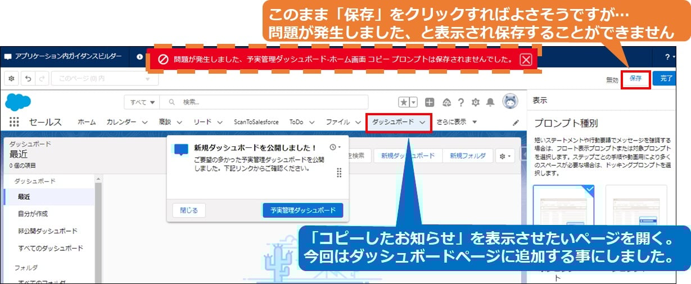Go to the ホーム tab
This screenshot has height=284, width=691.
[x=87, y=122]
